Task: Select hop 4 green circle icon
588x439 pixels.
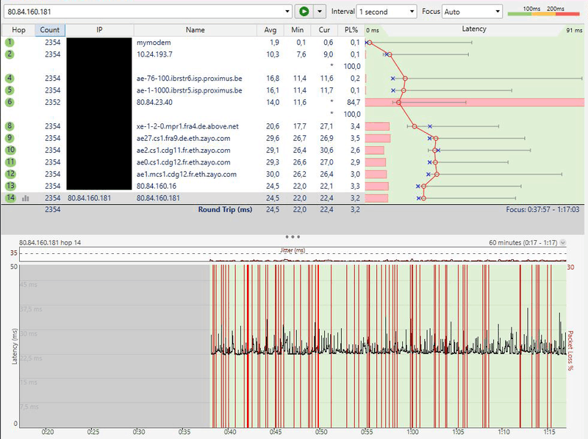Action: pyautogui.click(x=10, y=79)
